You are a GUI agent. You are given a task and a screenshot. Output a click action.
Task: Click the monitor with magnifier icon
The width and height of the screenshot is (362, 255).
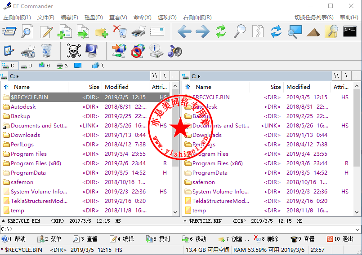(295, 31)
